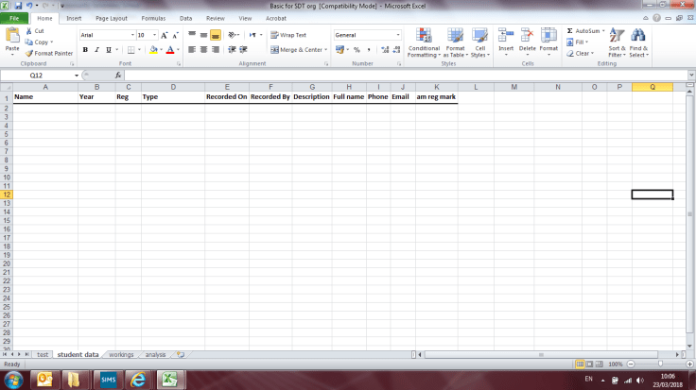Viewport: 696px width, 390px height.
Task: Switch to the Page Layout ribbon tab
Action: 112,18
